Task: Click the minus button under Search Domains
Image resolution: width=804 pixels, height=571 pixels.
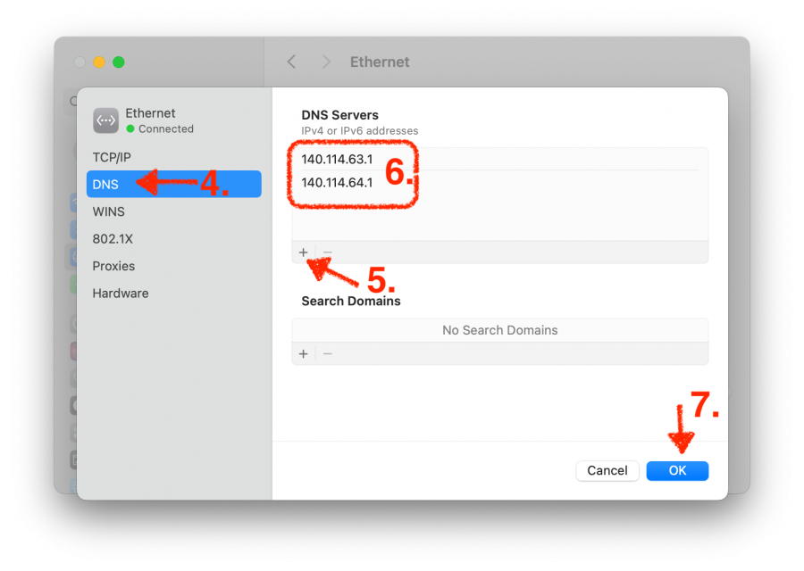Action: click(327, 354)
